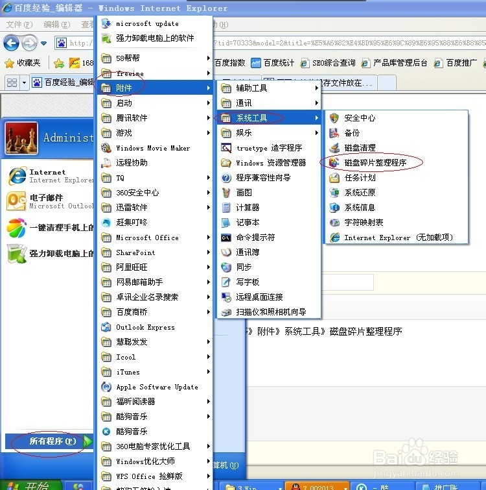
Task: Click 所有程序 (All Programs)
Action: [x=49, y=441]
